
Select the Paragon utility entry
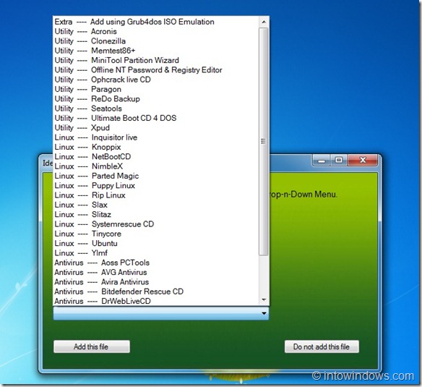(x=156, y=89)
